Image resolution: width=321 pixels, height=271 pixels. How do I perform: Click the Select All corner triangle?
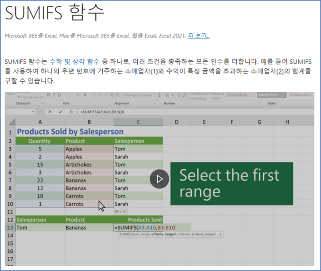tap(12, 122)
